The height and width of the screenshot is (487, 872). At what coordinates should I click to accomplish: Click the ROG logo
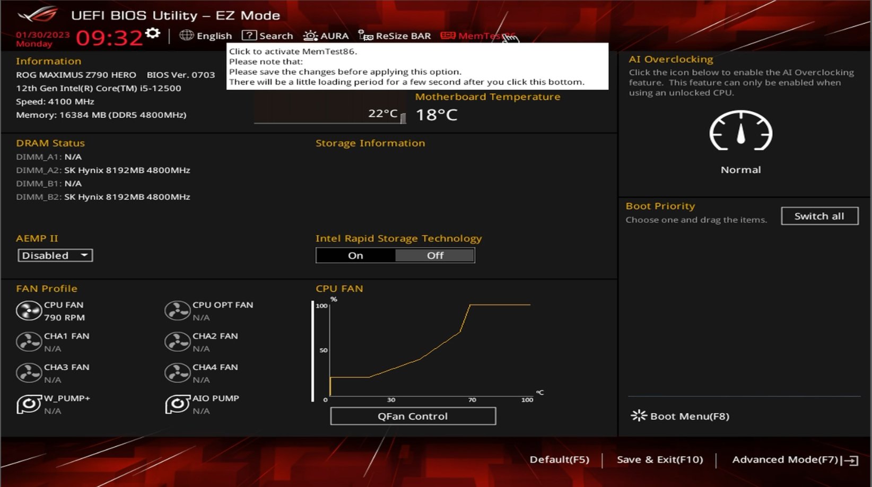click(37, 14)
